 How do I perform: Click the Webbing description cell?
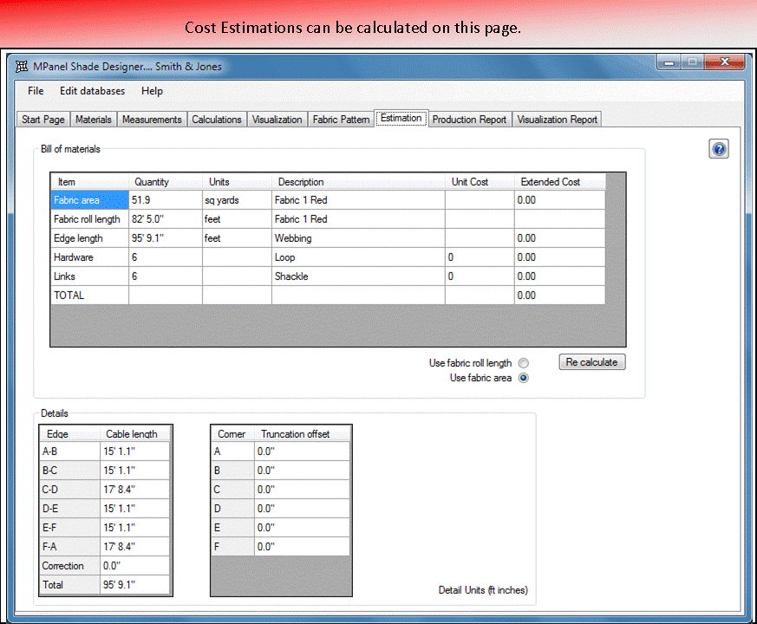[358, 238]
